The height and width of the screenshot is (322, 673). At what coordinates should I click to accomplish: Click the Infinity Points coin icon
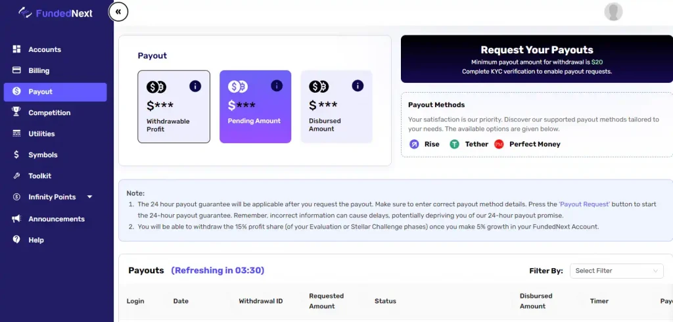16,196
